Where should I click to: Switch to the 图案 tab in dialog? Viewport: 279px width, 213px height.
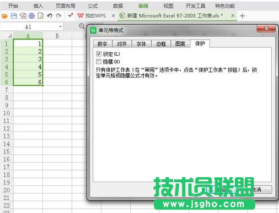[x=180, y=44]
